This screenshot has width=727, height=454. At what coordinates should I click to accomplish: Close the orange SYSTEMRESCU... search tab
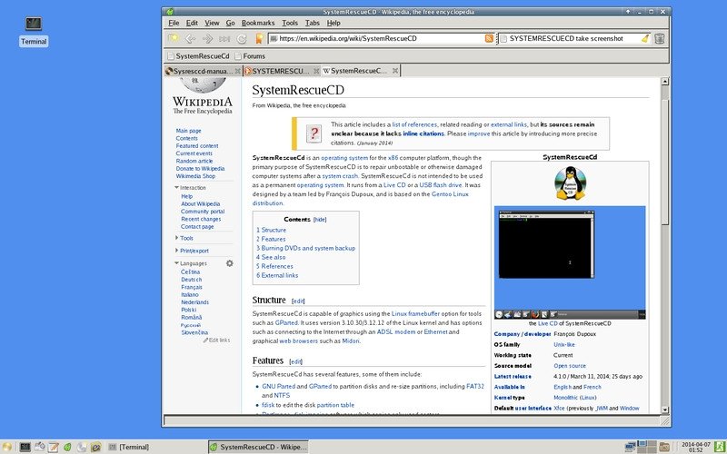point(316,71)
